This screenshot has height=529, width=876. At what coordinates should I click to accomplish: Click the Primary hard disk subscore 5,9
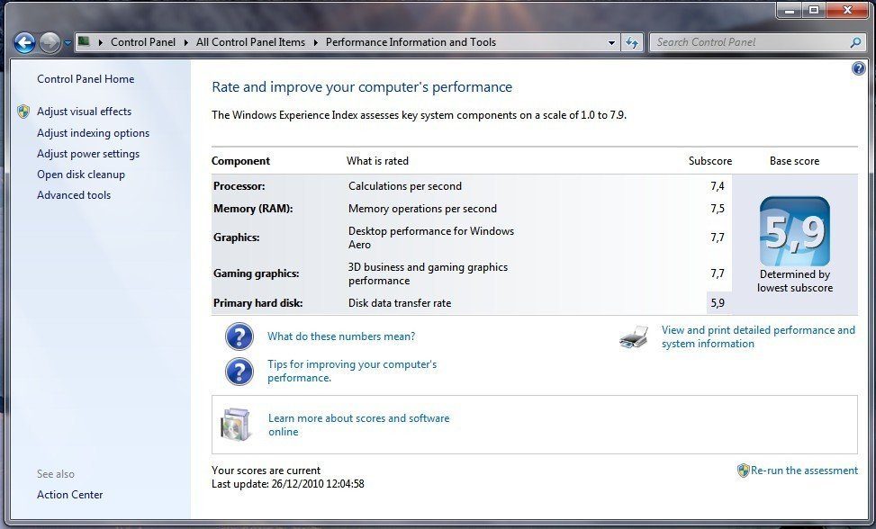[718, 303]
